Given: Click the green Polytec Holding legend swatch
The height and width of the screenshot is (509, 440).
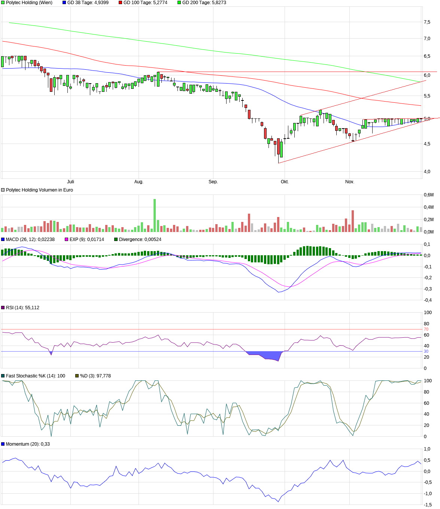Looking at the screenshot, I should (x=3, y=3).
